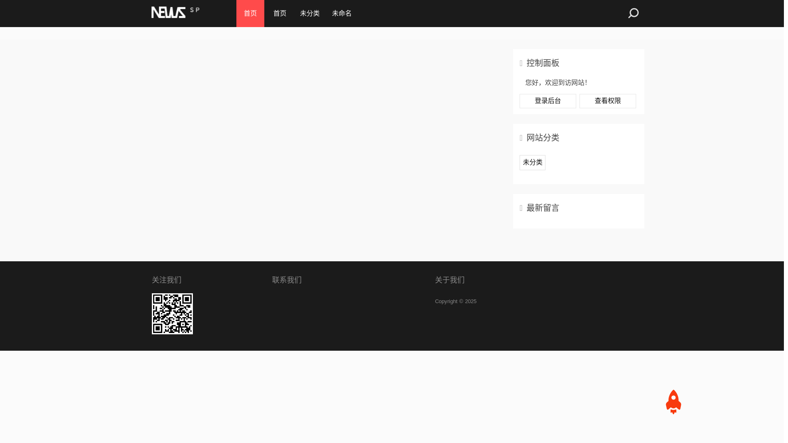Click the 联系我们 footer heading
The image size is (788, 443).
tap(287, 280)
